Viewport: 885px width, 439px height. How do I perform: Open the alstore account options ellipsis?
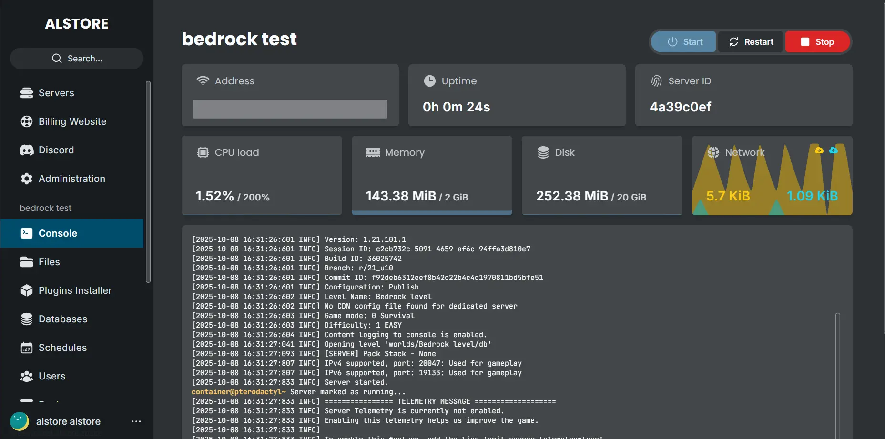[x=136, y=421]
